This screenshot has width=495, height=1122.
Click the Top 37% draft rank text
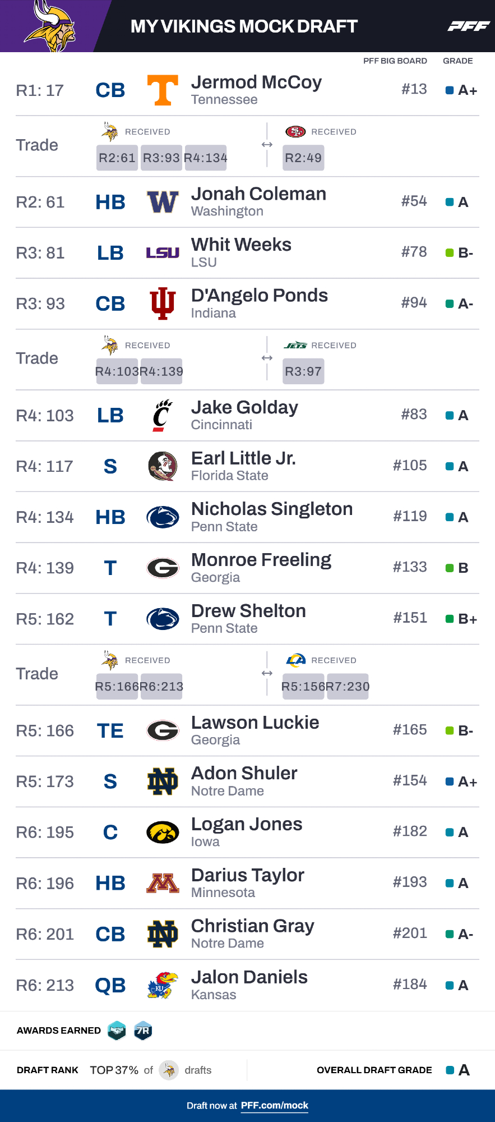(114, 1070)
